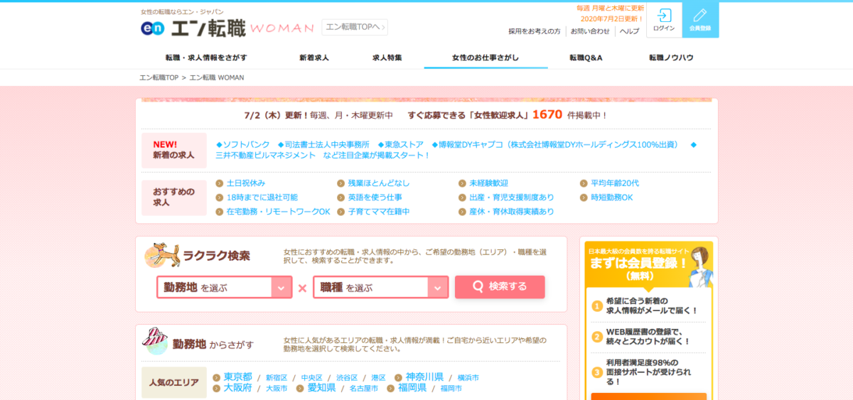The height and width of the screenshot is (400, 853).
Task: Click the arrow icon beside 未経験歓迎
Action: coord(462,183)
